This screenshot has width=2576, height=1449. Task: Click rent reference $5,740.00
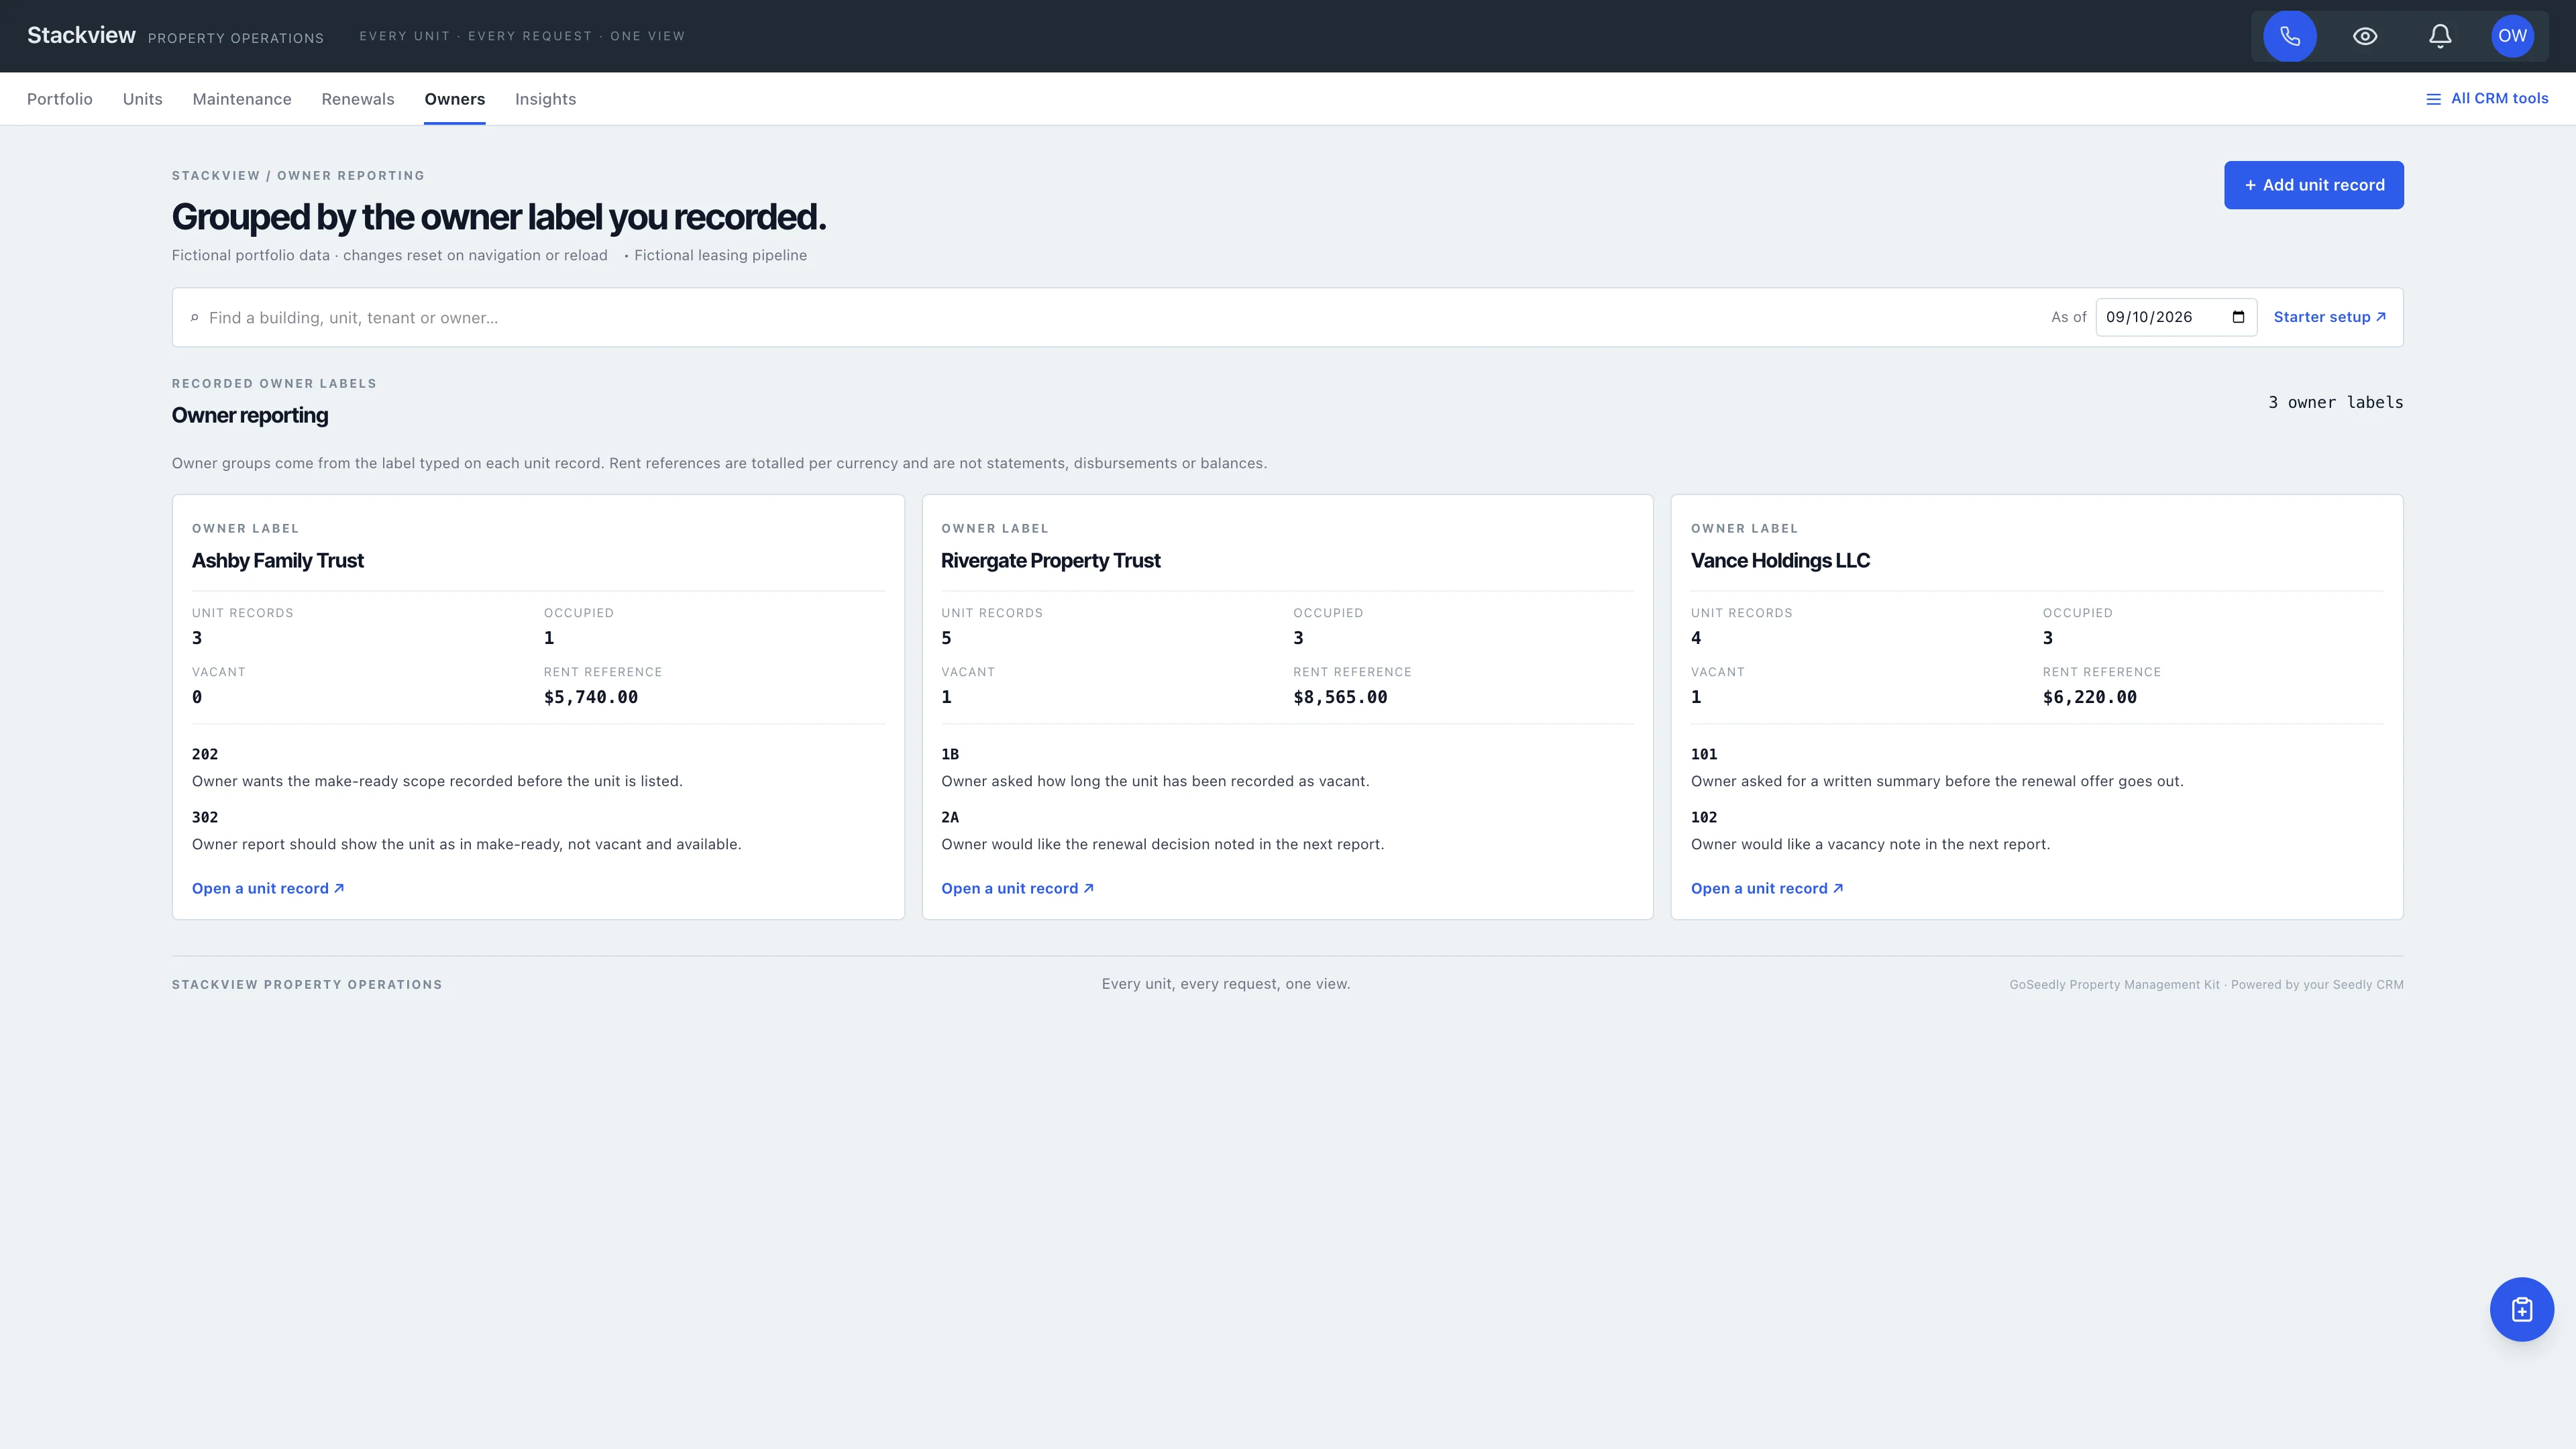click(591, 697)
